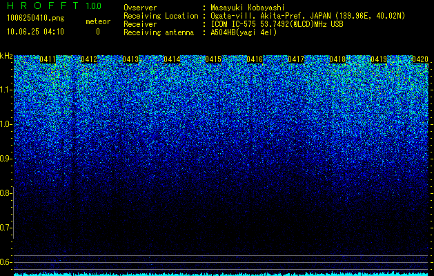Click the Receiving Location label
Image resolution: width=434 pixels, height=276 pixels.
click(x=161, y=16)
